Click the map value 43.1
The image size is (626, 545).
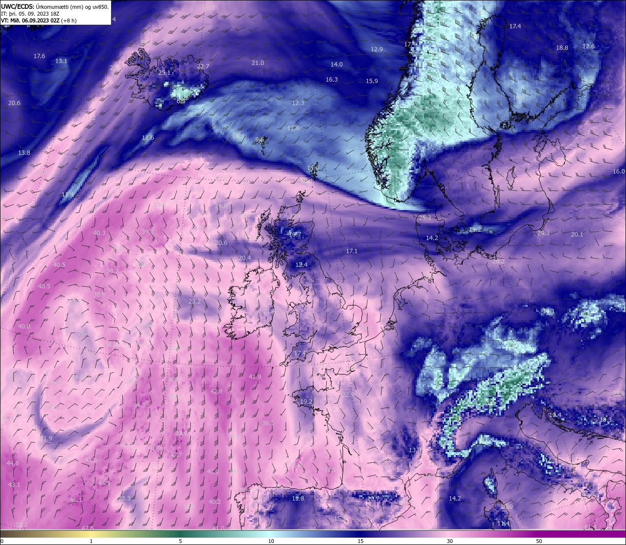pyautogui.click(x=14, y=485)
